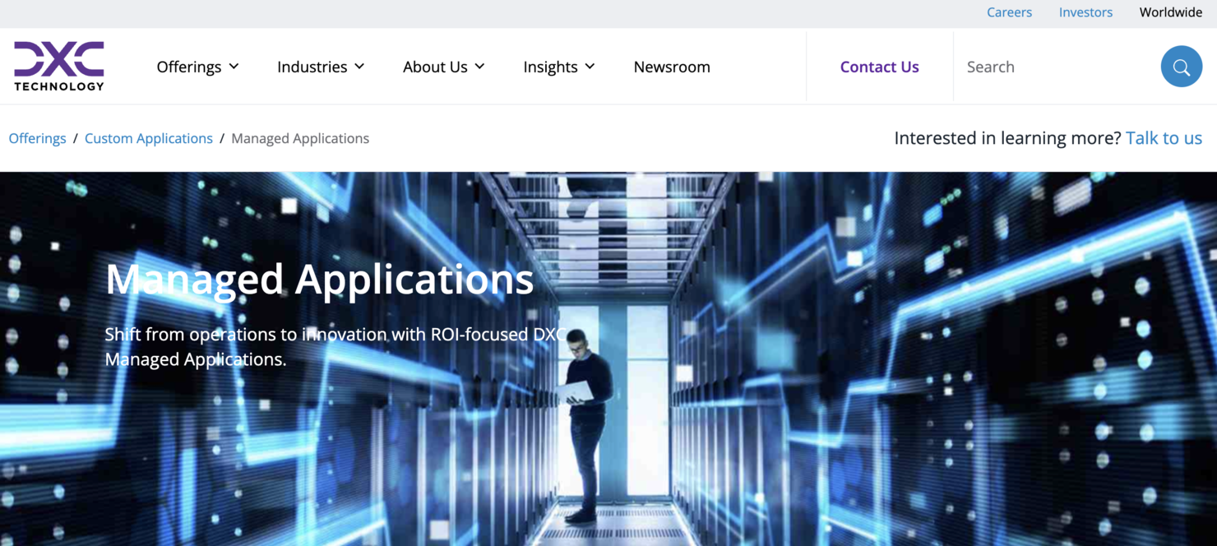Click the 'Interested in learning more?' text

(x=1007, y=138)
